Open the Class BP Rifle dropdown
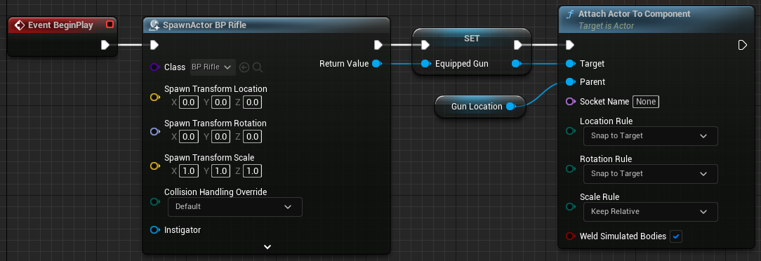This screenshot has width=761, height=261. click(x=213, y=67)
